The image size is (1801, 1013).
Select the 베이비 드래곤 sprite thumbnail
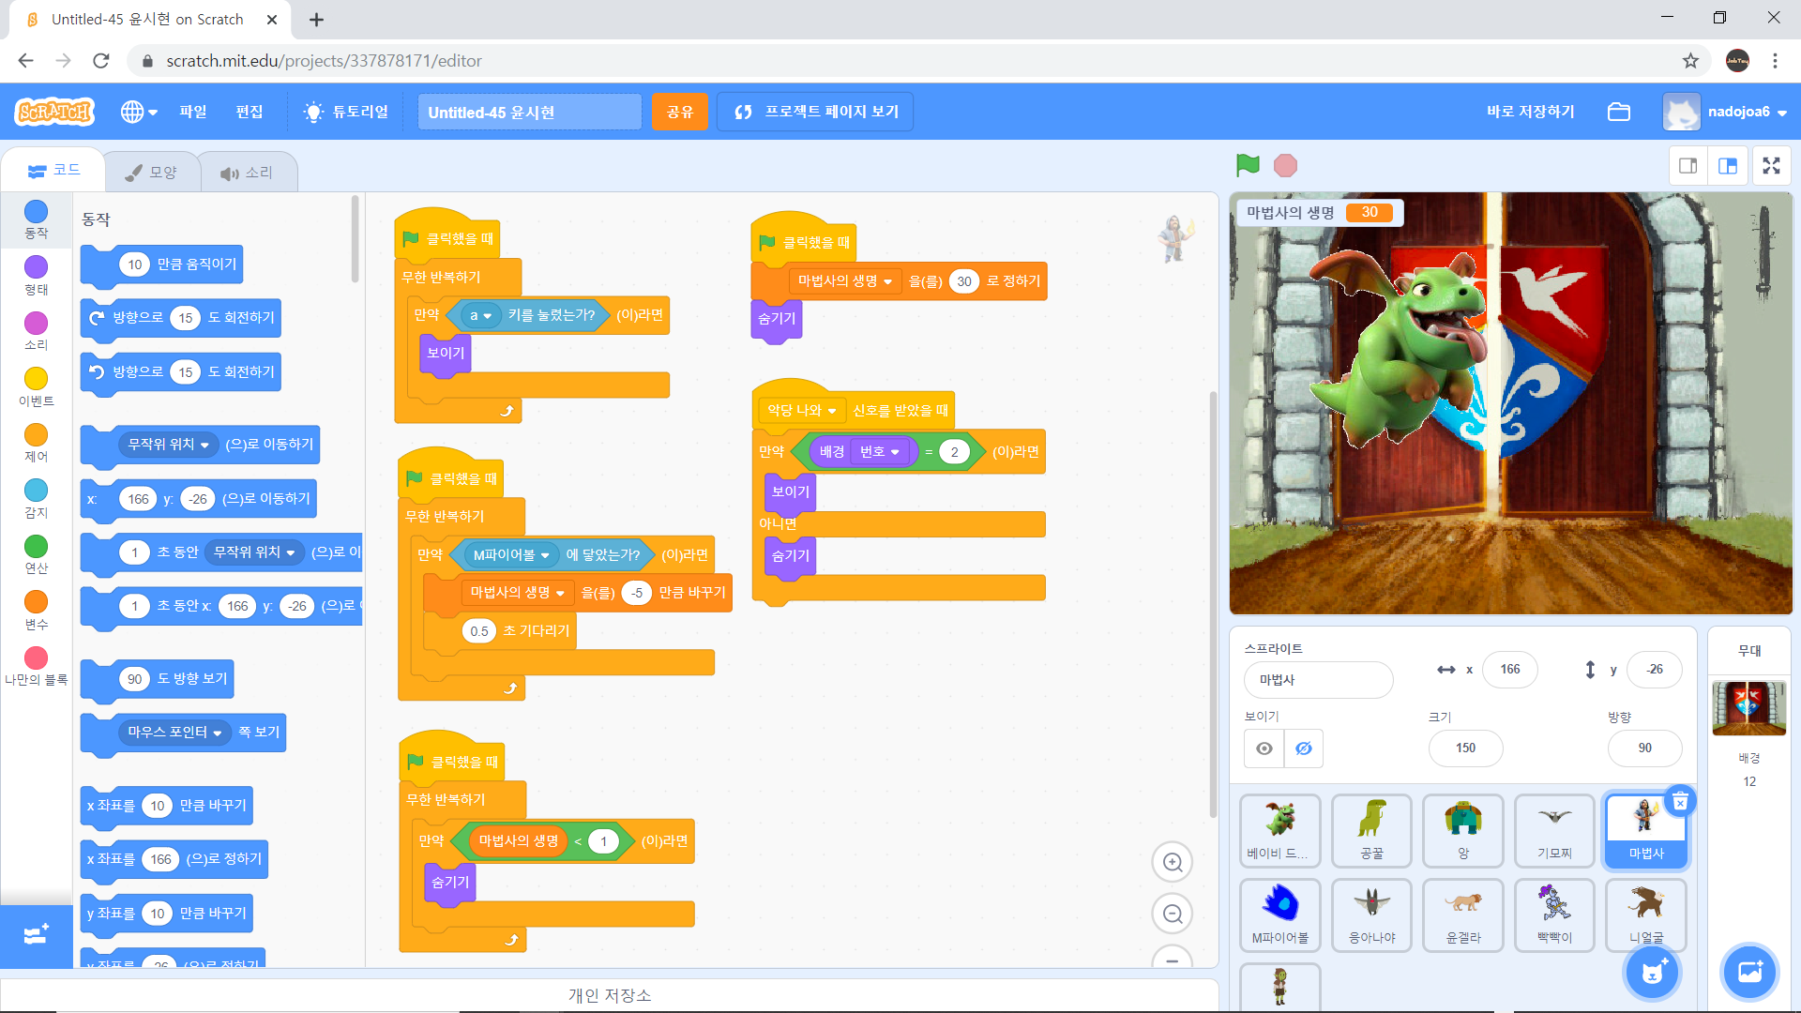pyautogui.click(x=1279, y=830)
